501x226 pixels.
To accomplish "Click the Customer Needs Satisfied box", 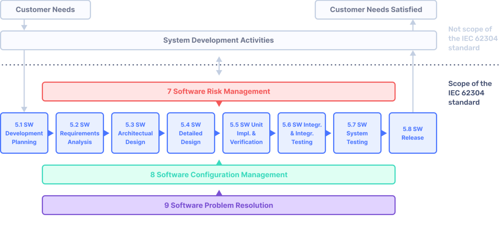I will point(376,10).
